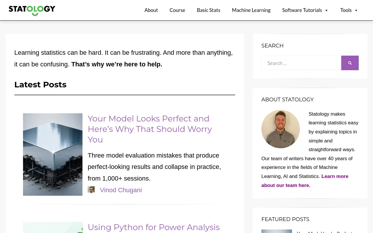Click the Software Tutorials menu label
Viewport: 373px width, 233px height.
click(x=302, y=10)
